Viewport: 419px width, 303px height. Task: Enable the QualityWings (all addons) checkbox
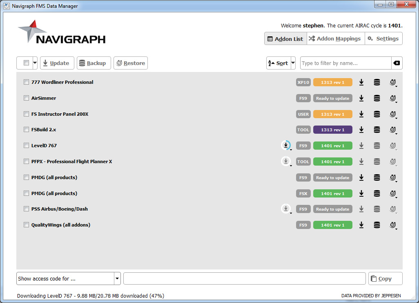click(x=27, y=225)
